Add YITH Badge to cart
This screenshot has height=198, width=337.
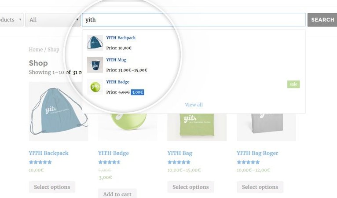point(117,194)
